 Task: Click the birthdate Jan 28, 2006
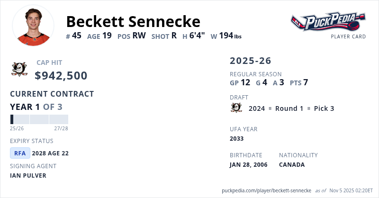(x=248, y=164)
